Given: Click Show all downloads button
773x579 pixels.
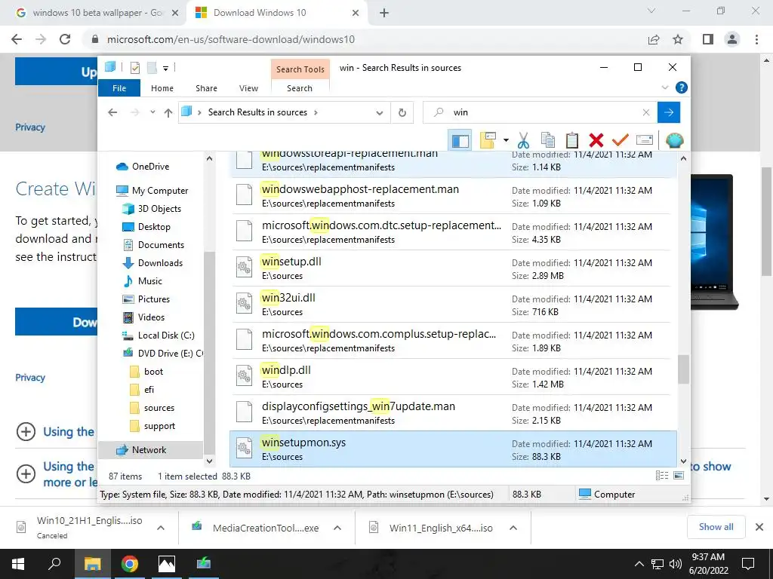Looking at the screenshot, I should (716, 527).
